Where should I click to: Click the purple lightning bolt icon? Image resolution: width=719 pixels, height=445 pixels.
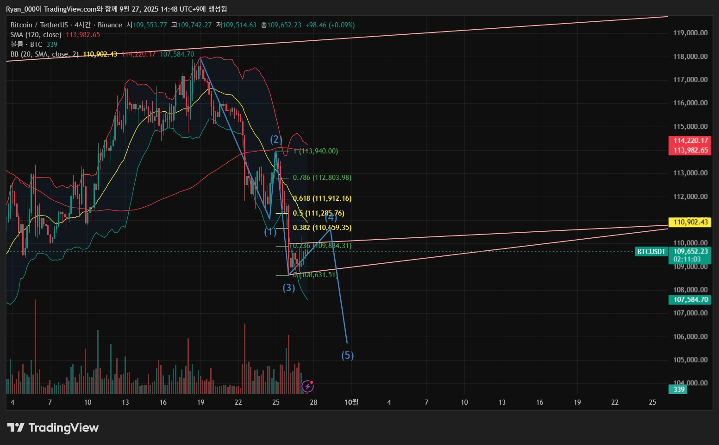(x=307, y=386)
